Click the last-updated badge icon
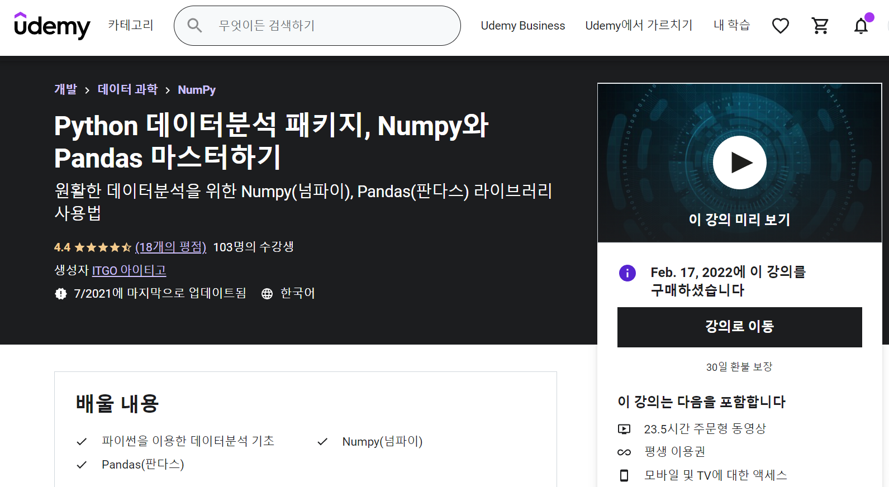The height and width of the screenshot is (487, 889). click(61, 294)
